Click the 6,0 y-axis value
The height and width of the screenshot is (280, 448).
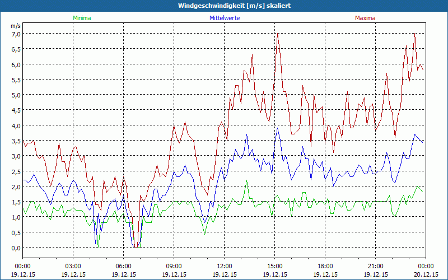[16, 64]
